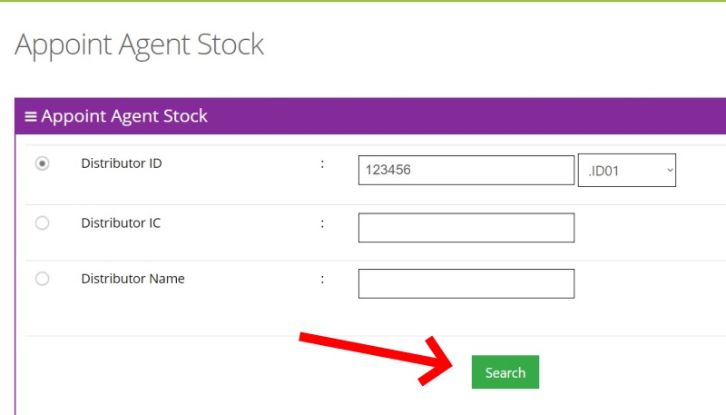Focus the Distributor ID field containing 123456
Viewport: 726px width, 415px height.
[466, 170]
